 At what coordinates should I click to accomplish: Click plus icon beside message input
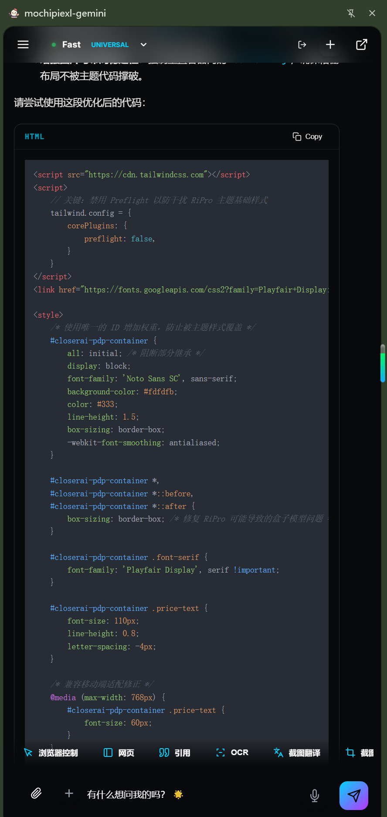click(x=69, y=793)
